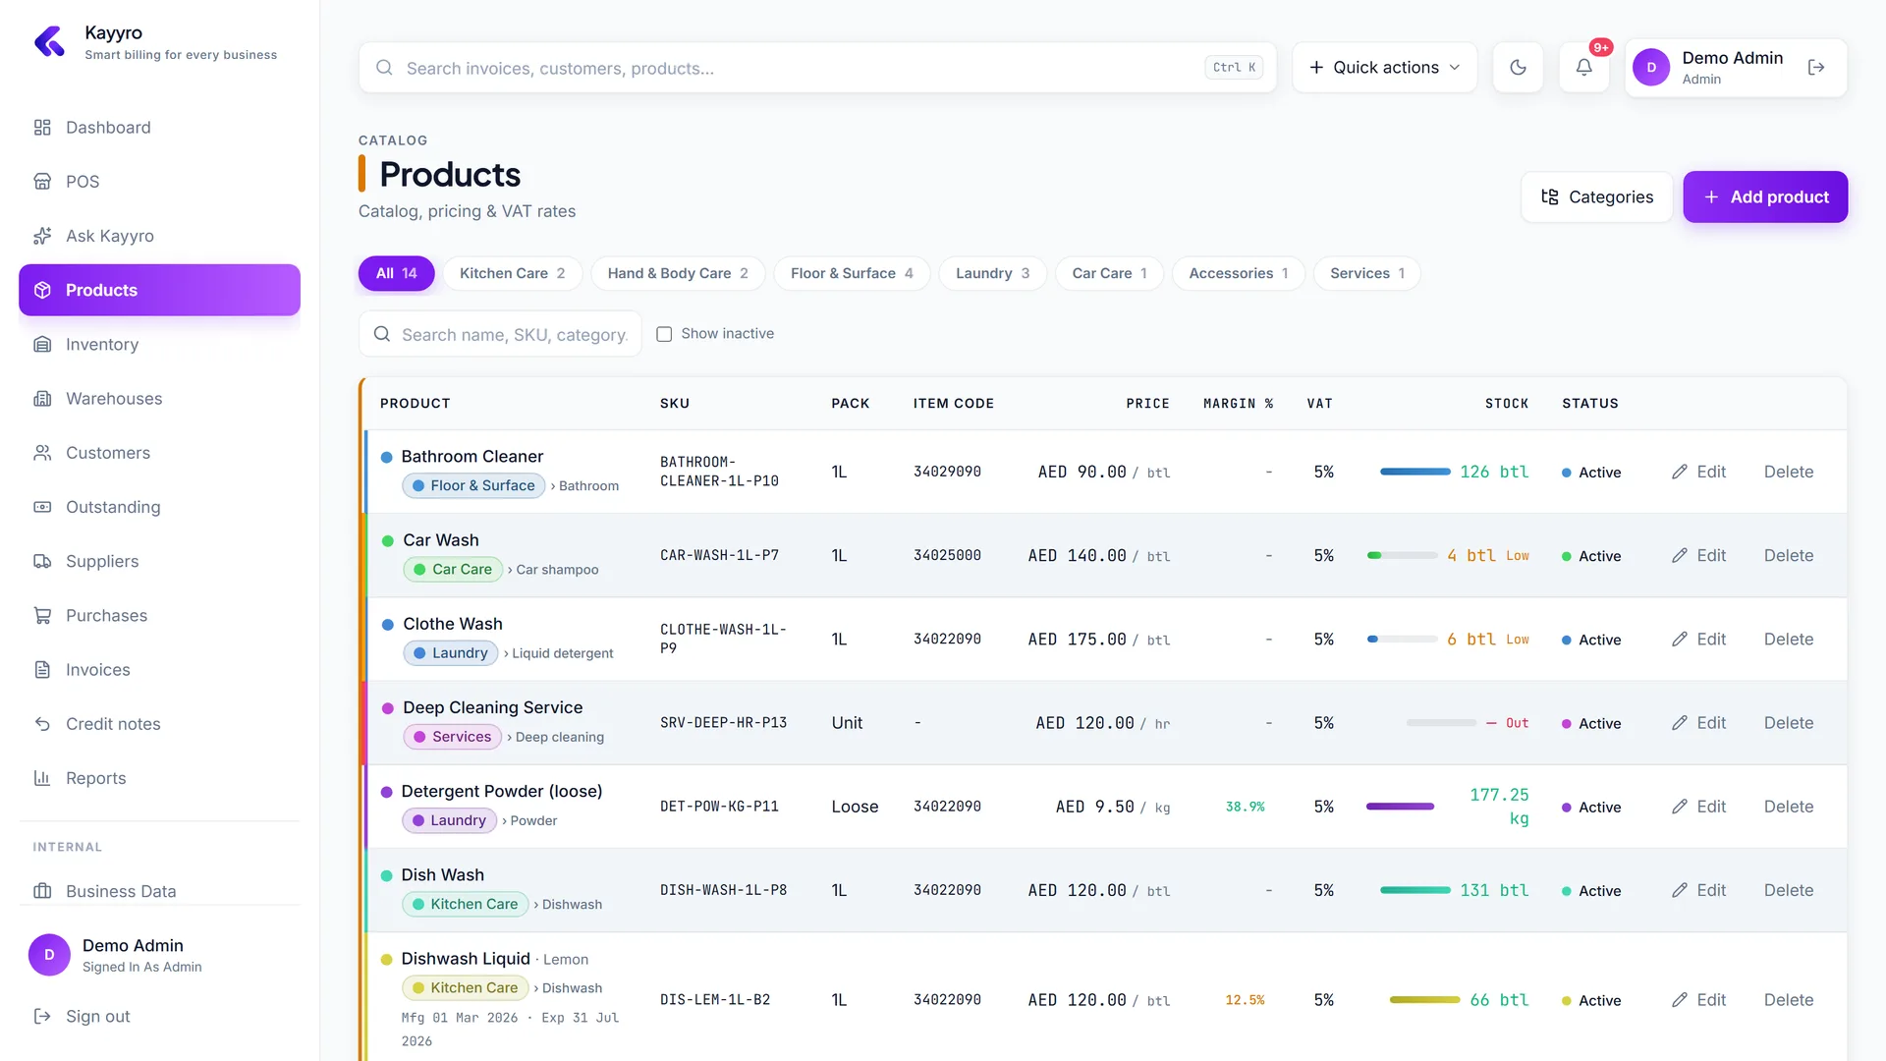The height and width of the screenshot is (1061, 1886).
Task: Delete the Dishwash Liquid product
Action: 1788,1000
